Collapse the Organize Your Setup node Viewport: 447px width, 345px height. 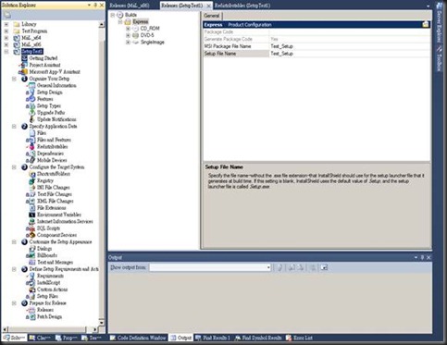click(x=14, y=79)
